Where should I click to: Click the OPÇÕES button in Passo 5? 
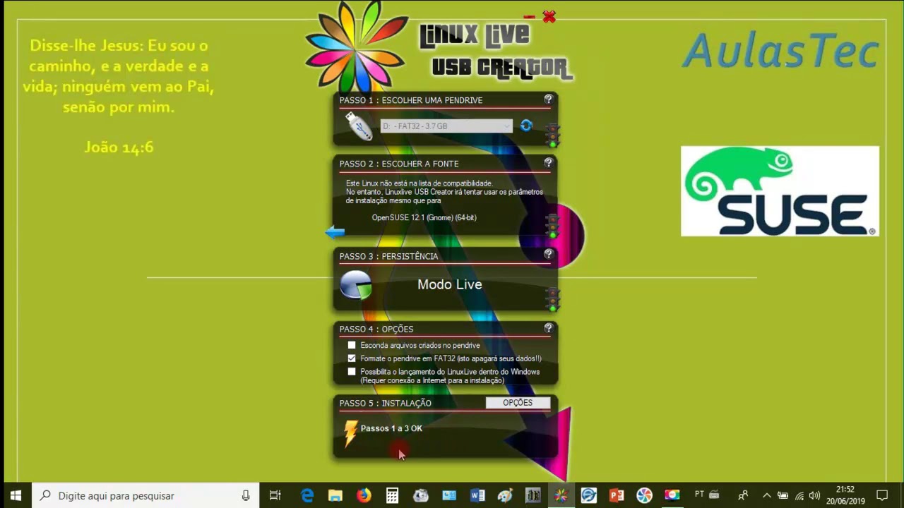pyautogui.click(x=518, y=403)
